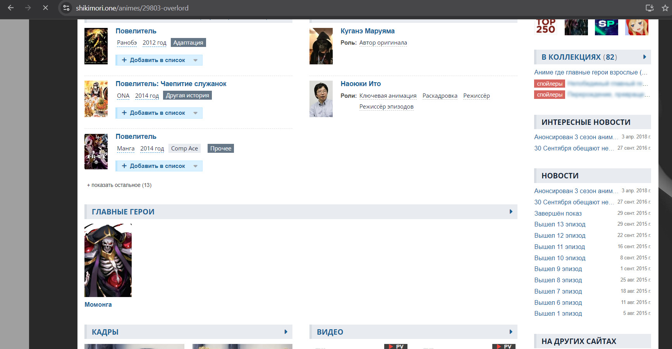The width and height of the screenshot is (672, 349).
Task: Stop page loading with X icon
Action: [45, 8]
